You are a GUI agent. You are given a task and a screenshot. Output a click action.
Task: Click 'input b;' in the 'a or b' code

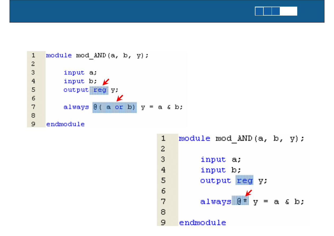click(x=81, y=81)
